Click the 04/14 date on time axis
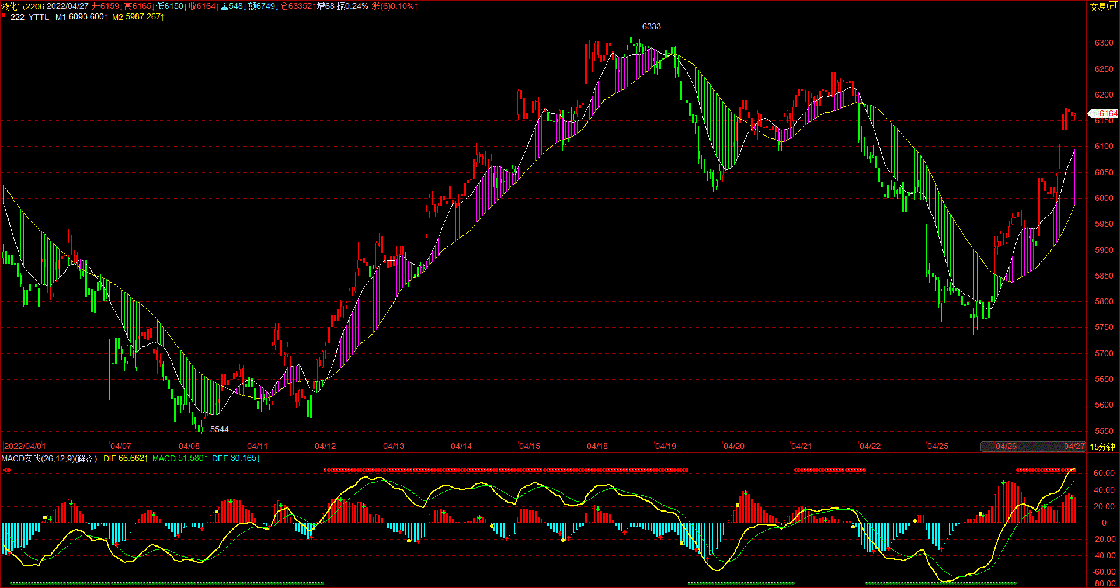This screenshot has height=588, width=1120. [461, 446]
